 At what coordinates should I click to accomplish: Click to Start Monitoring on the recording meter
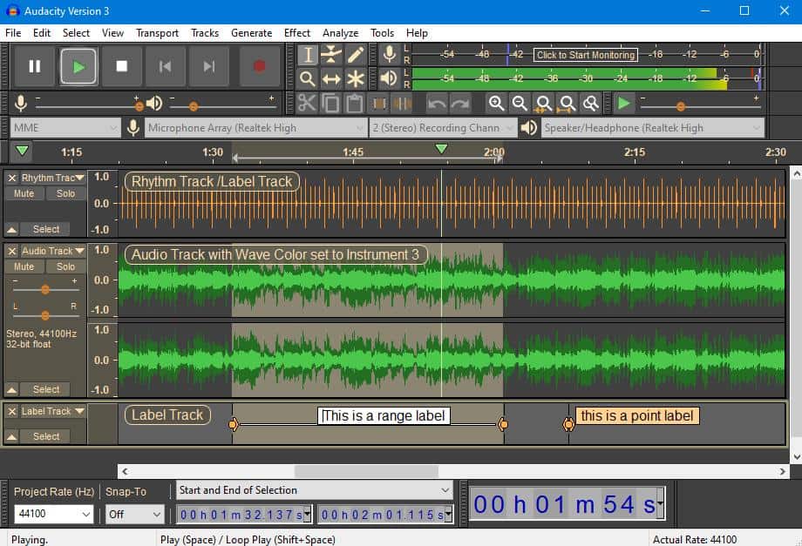[x=585, y=55]
